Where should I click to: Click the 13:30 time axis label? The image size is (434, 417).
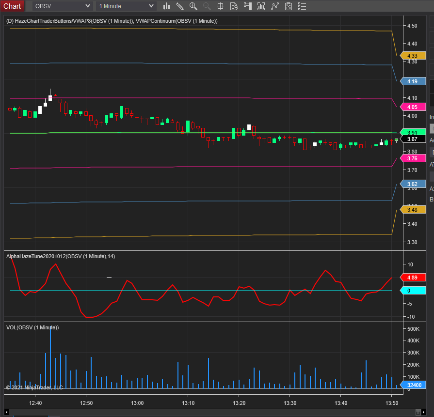(x=290, y=403)
